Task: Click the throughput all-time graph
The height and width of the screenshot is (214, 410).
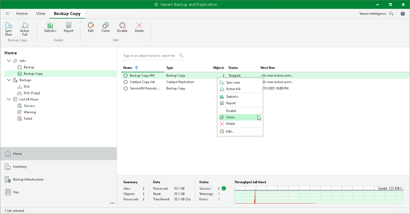Action: click(x=319, y=195)
